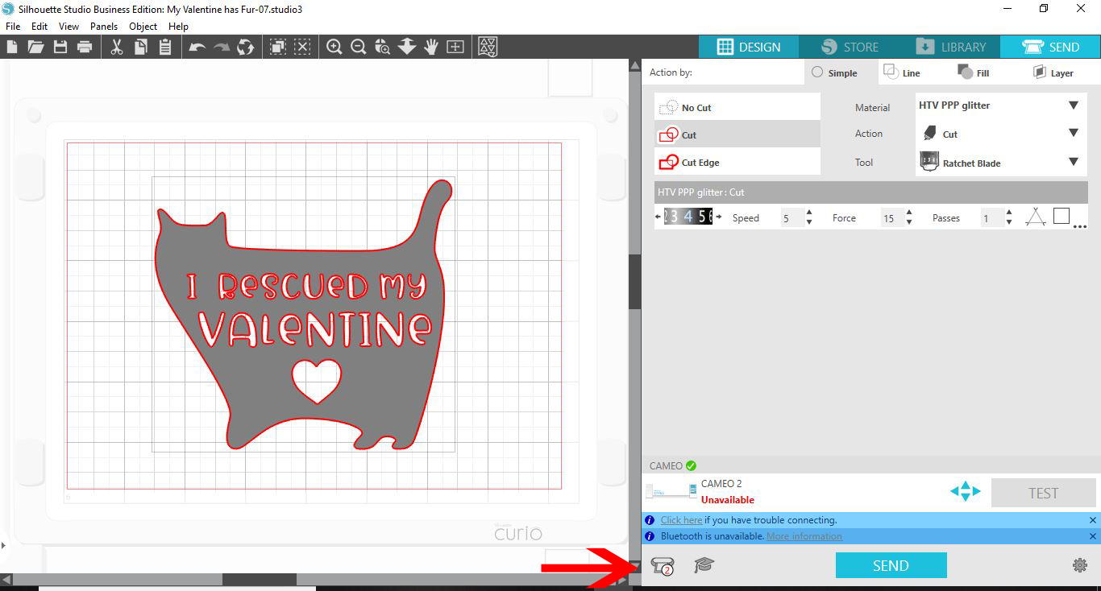
Task: Select the Zoom In tool
Action: pyautogui.click(x=334, y=46)
